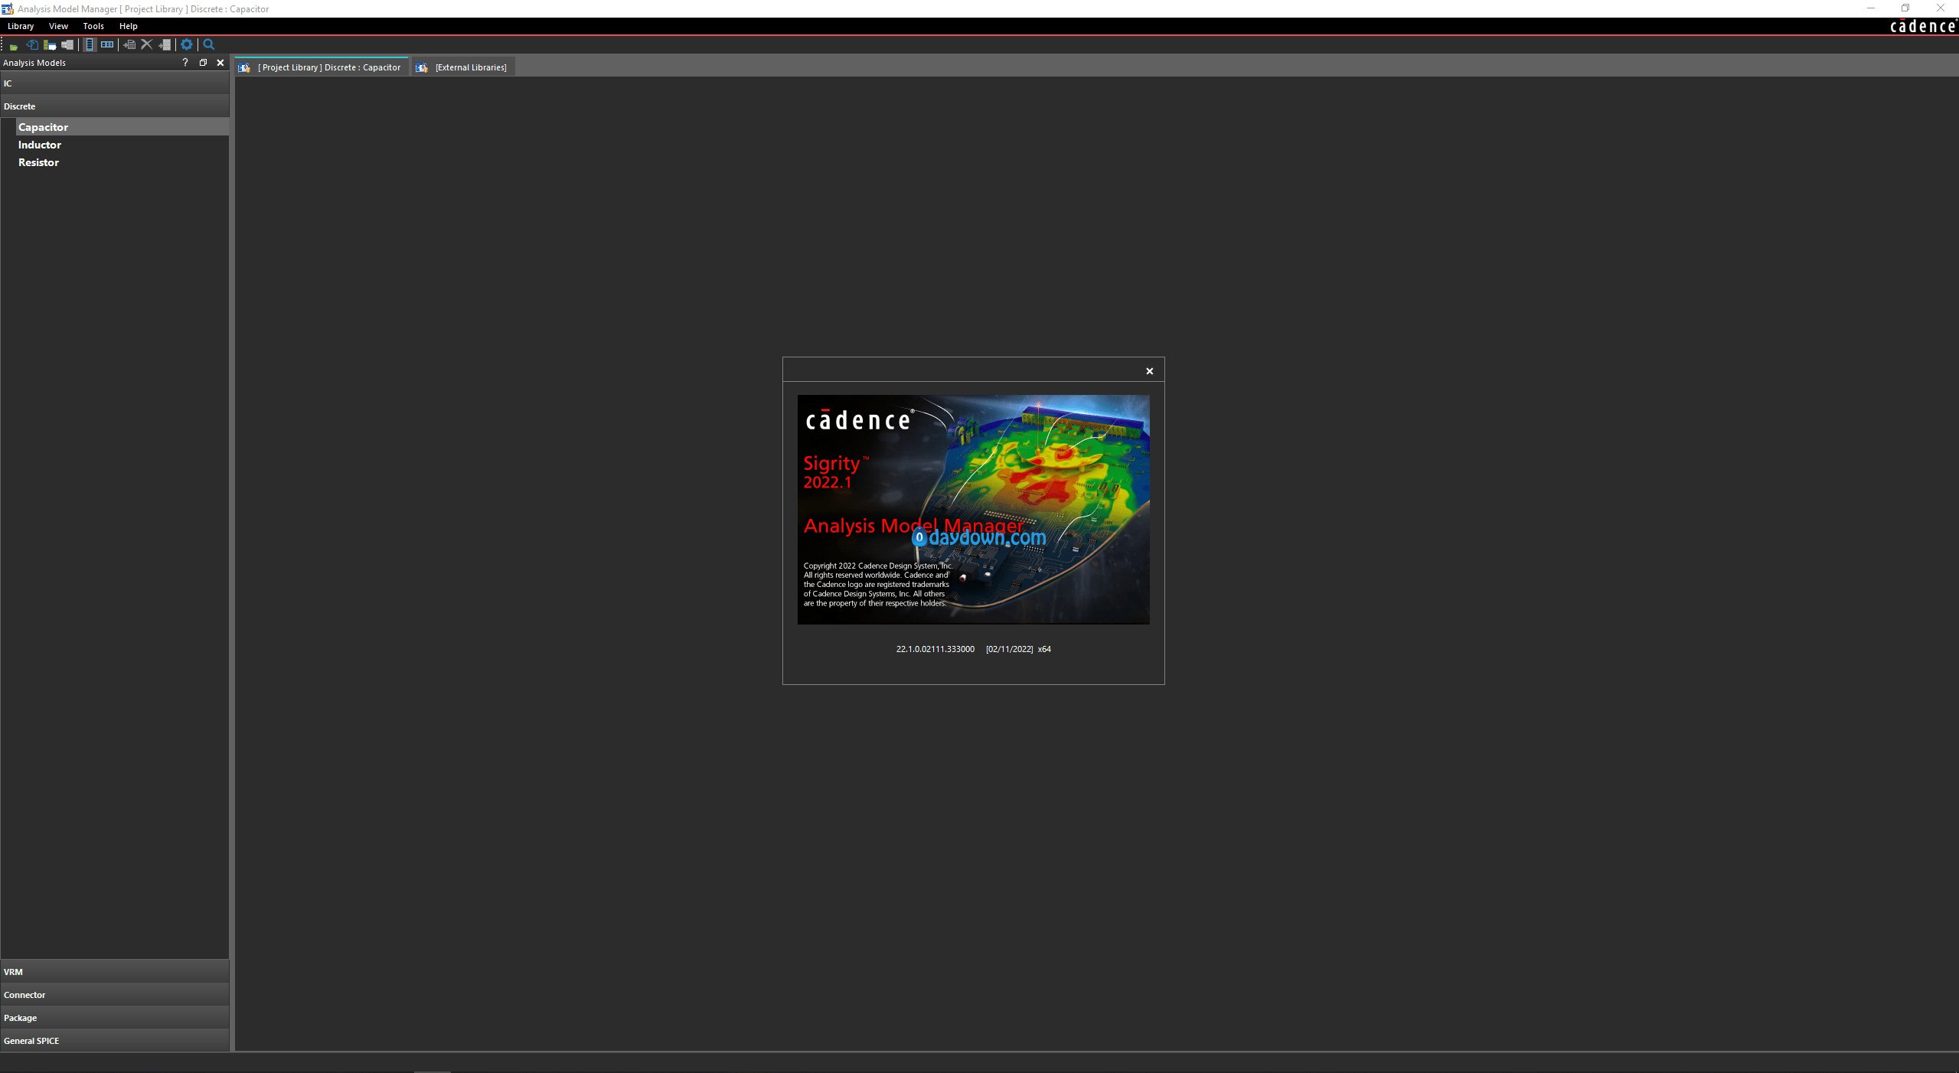The width and height of the screenshot is (1959, 1073).
Task: Click the gray save library toolbar icon
Action: [67, 44]
